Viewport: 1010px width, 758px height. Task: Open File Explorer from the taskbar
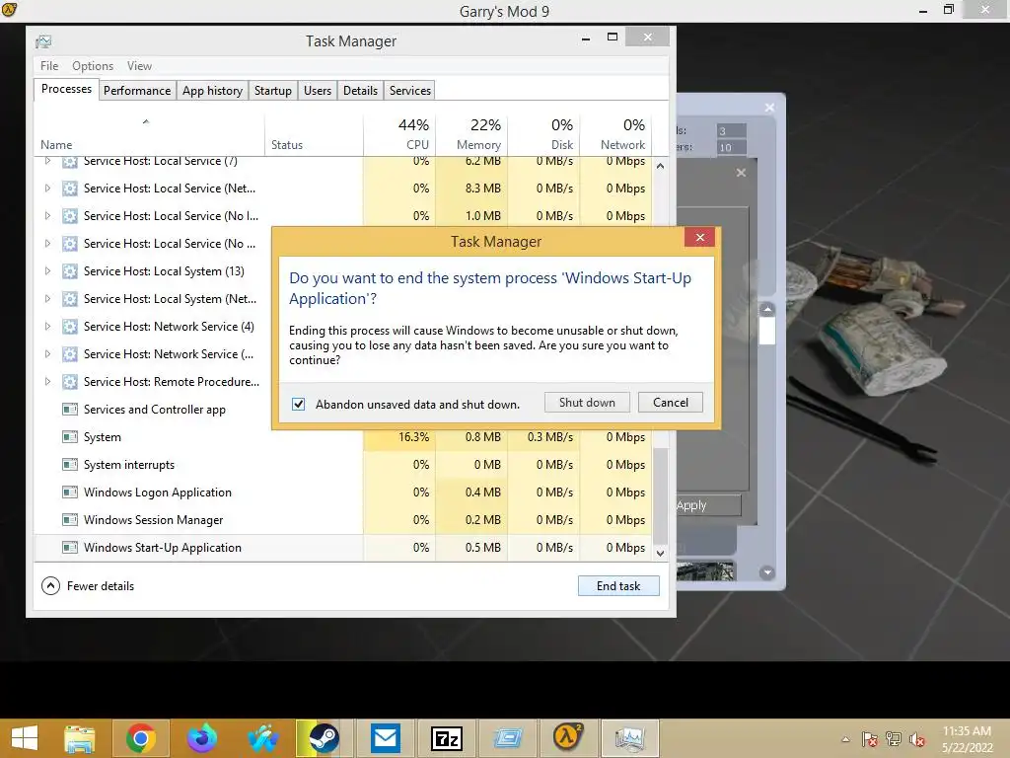[80, 738]
